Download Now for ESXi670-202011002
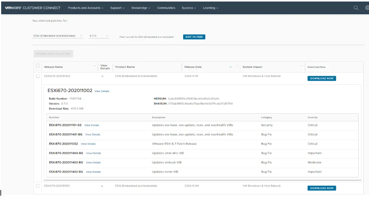The width and height of the screenshot is (369, 198). click(322, 78)
